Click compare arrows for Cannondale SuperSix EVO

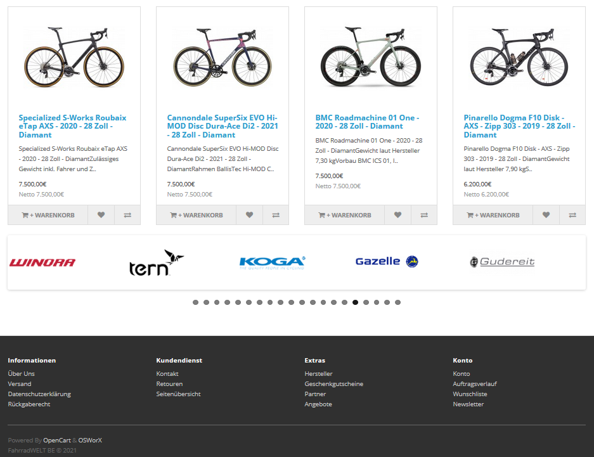coord(276,215)
